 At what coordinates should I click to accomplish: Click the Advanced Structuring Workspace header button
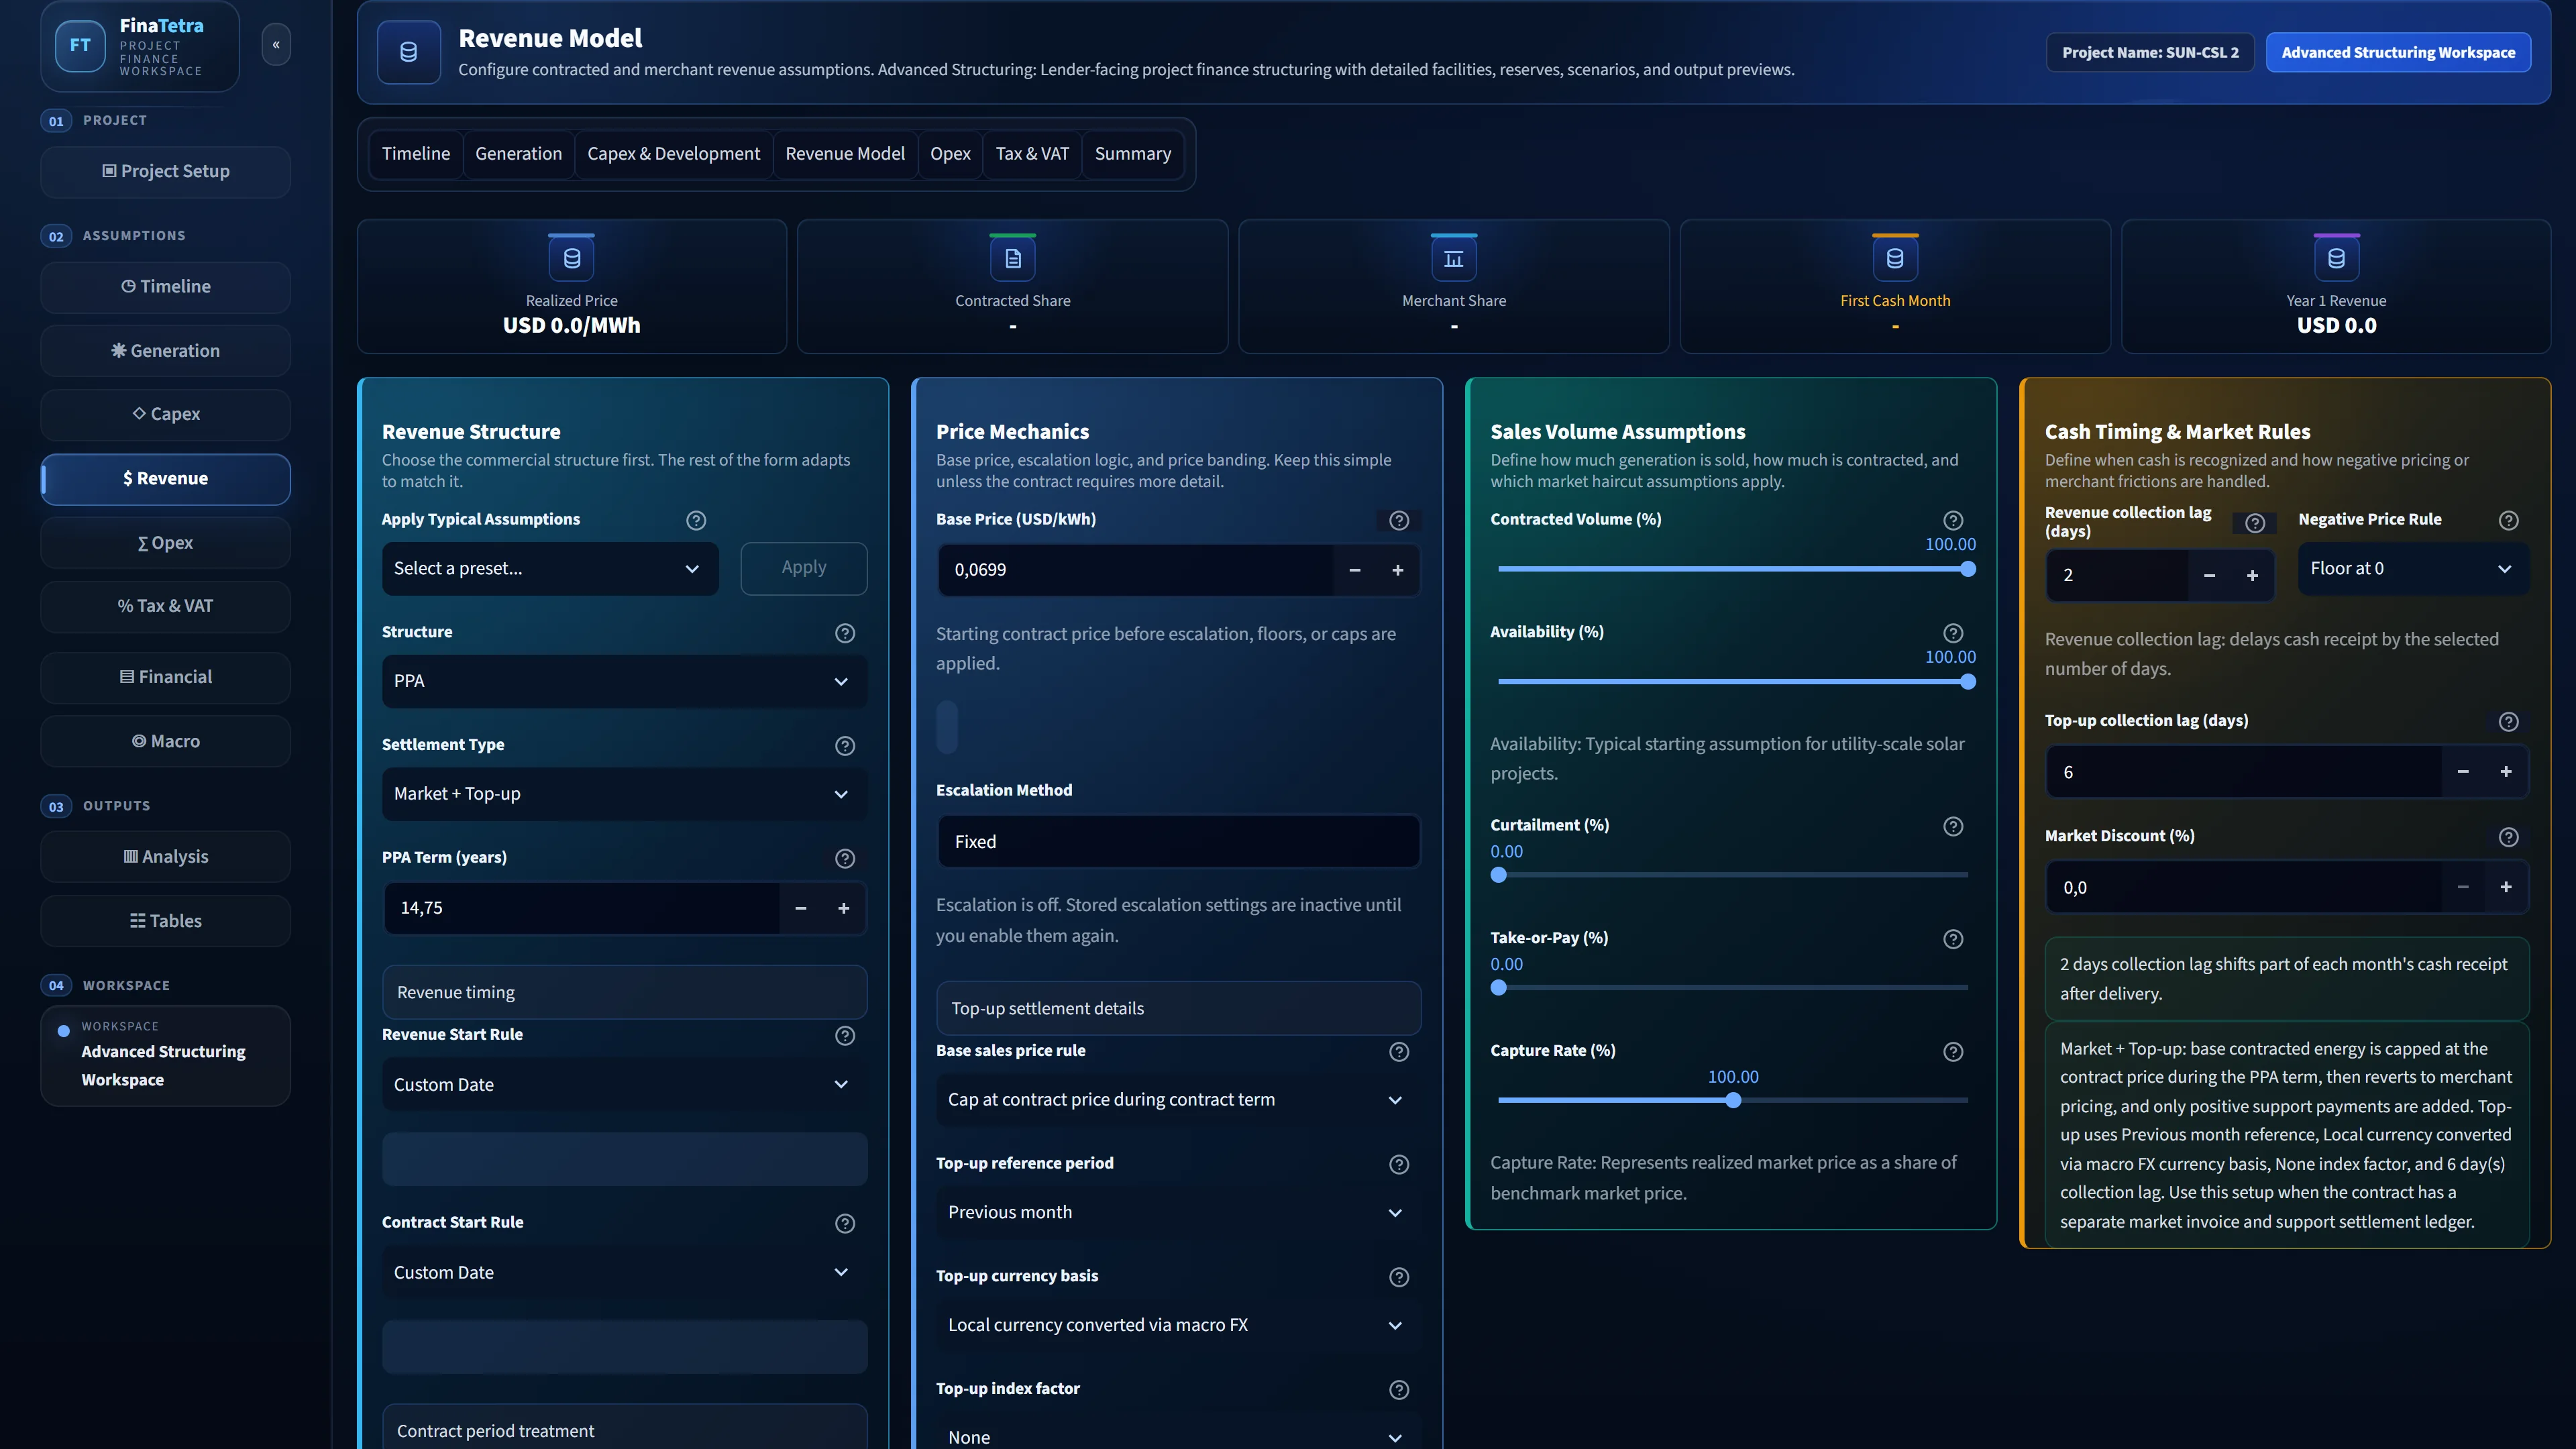pos(2398,53)
